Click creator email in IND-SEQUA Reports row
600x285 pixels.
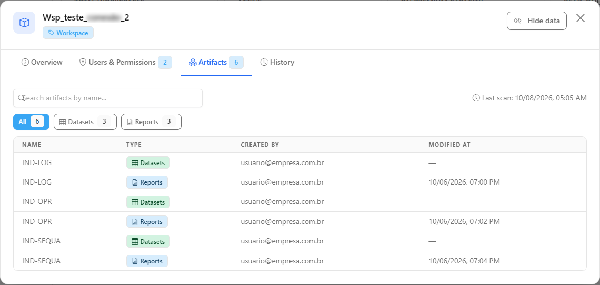point(283,261)
